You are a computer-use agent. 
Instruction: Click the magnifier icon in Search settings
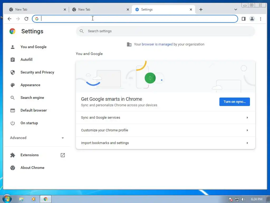tap(82, 31)
